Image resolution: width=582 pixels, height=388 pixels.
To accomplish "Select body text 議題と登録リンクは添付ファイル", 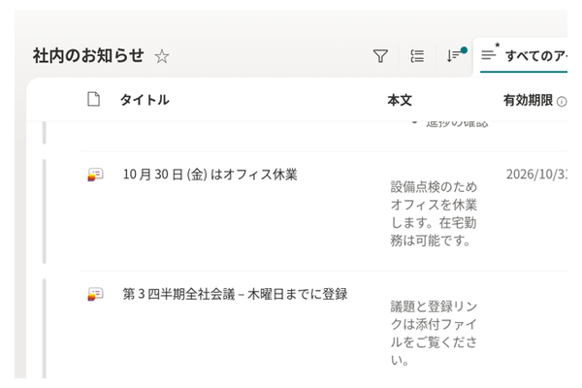I will point(434,333).
